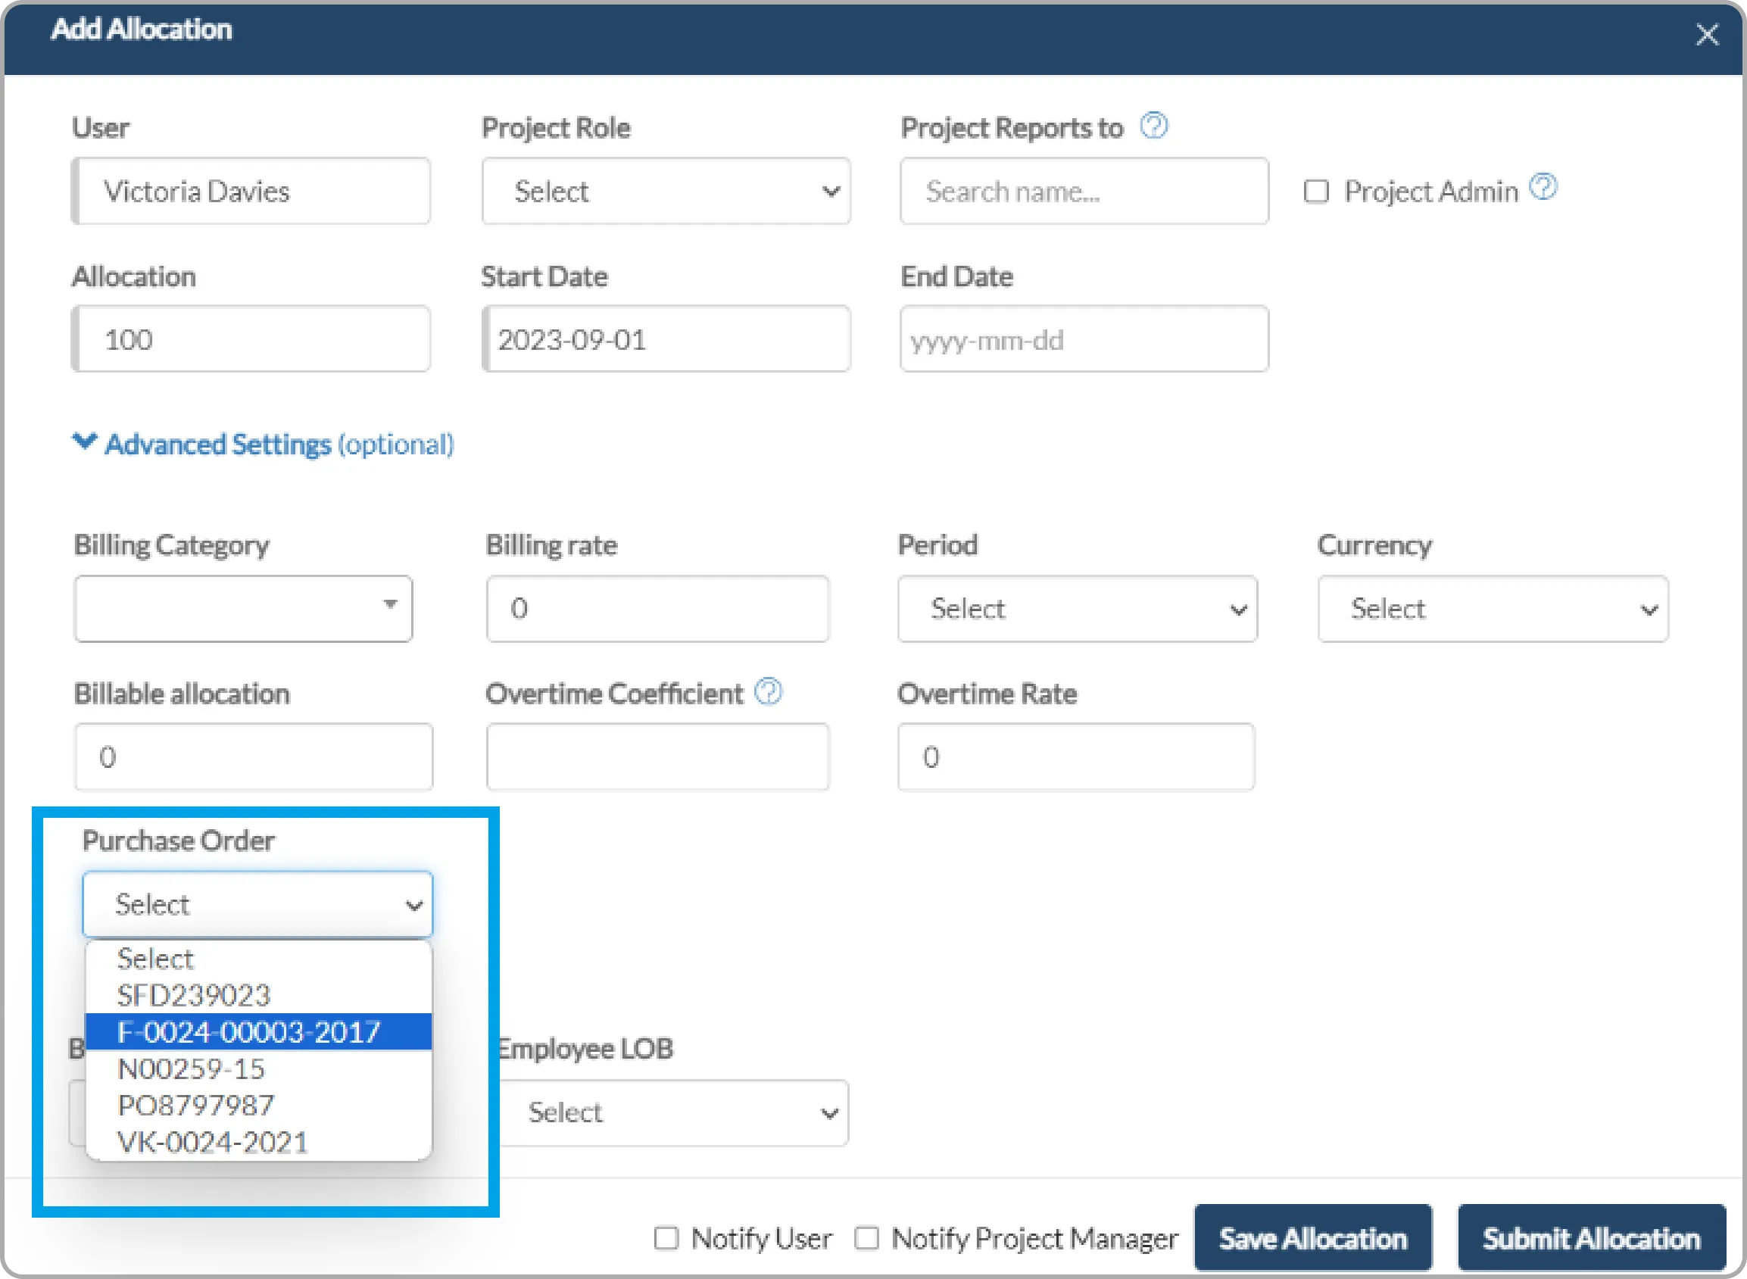The width and height of the screenshot is (1747, 1279).
Task: Click Overtime Coefficient help icon
Action: pyautogui.click(x=768, y=691)
